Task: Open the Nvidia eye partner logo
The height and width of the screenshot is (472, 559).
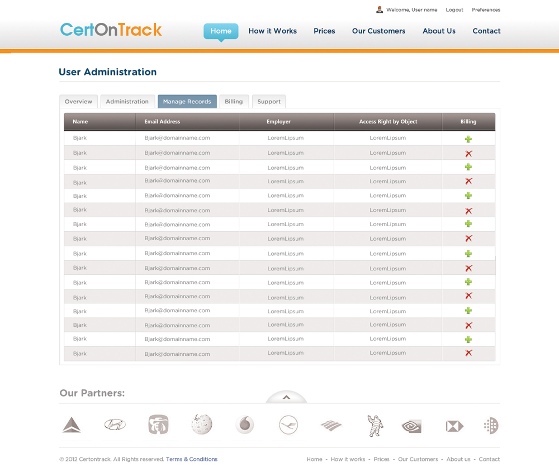Action: coord(412,426)
